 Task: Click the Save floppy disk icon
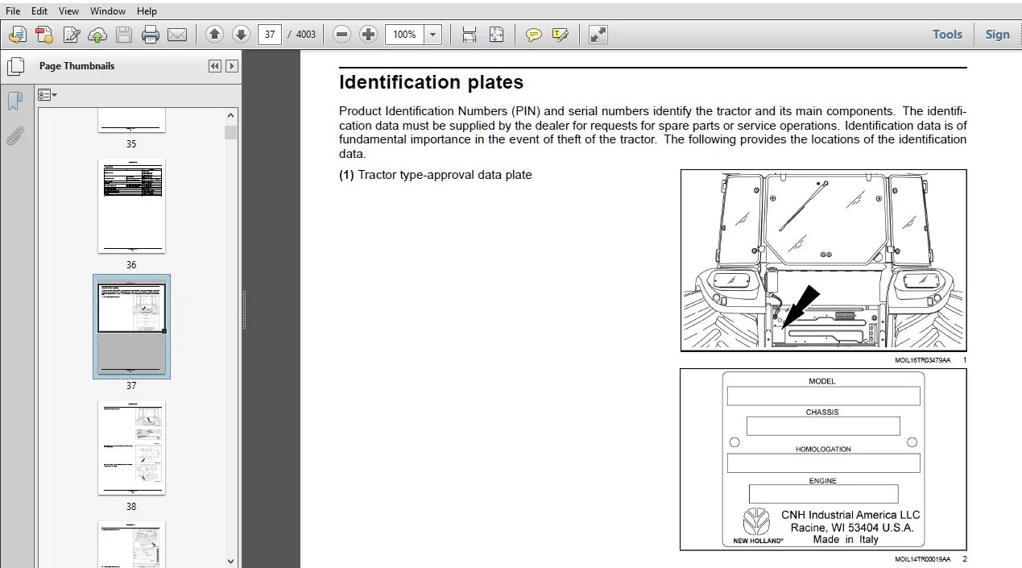(x=124, y=35)
